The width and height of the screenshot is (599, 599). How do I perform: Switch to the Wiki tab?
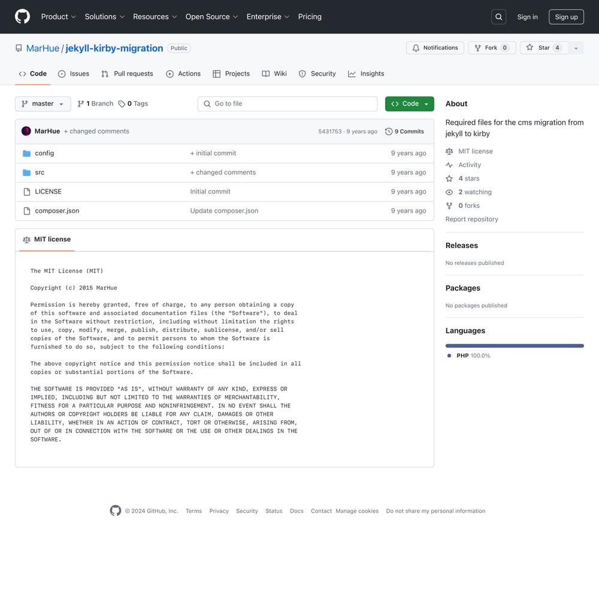tap(274, 74)
